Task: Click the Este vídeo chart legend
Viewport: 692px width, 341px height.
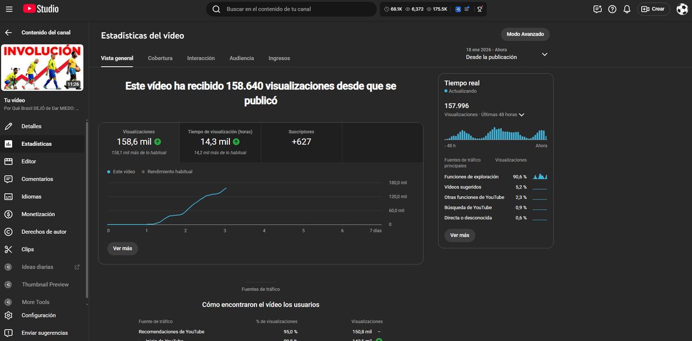Action: point(121,171)
